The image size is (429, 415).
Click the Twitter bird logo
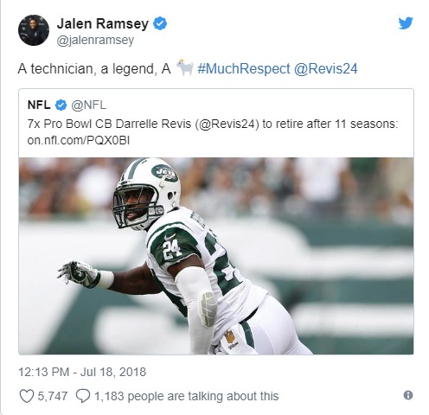coord(406,23)
